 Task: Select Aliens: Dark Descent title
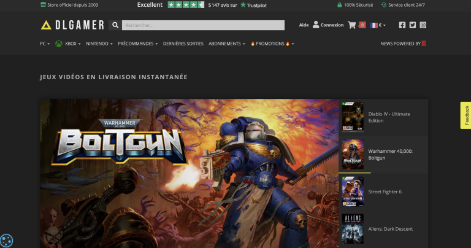point(391,229)
